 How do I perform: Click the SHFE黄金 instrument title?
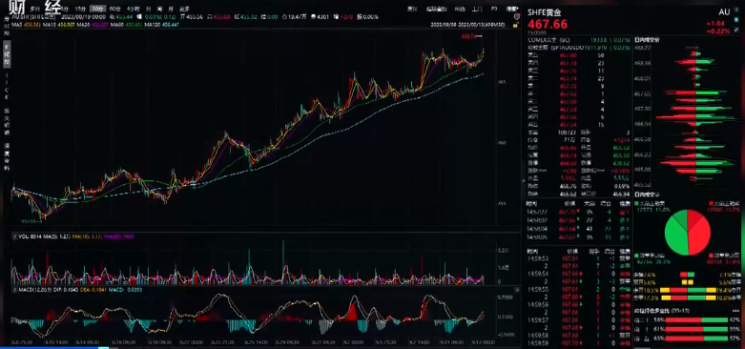click(x=544, y=12)
